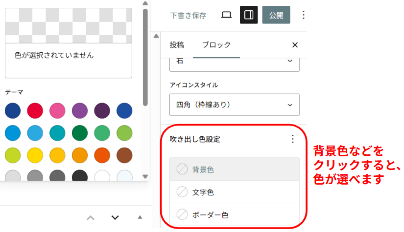Switch to the ブロック tab
Image resolution: width=404 pixels, height=232 pixels.
click(216, 45)
